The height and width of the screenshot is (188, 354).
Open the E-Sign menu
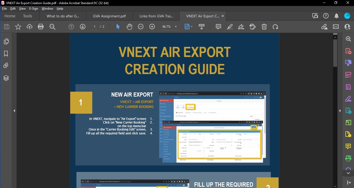(34, 9)
